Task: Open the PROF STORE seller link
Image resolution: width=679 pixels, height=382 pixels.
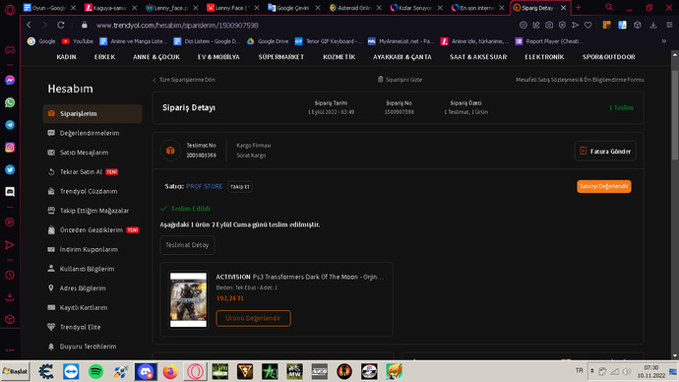Action: (x=204, y=186)
